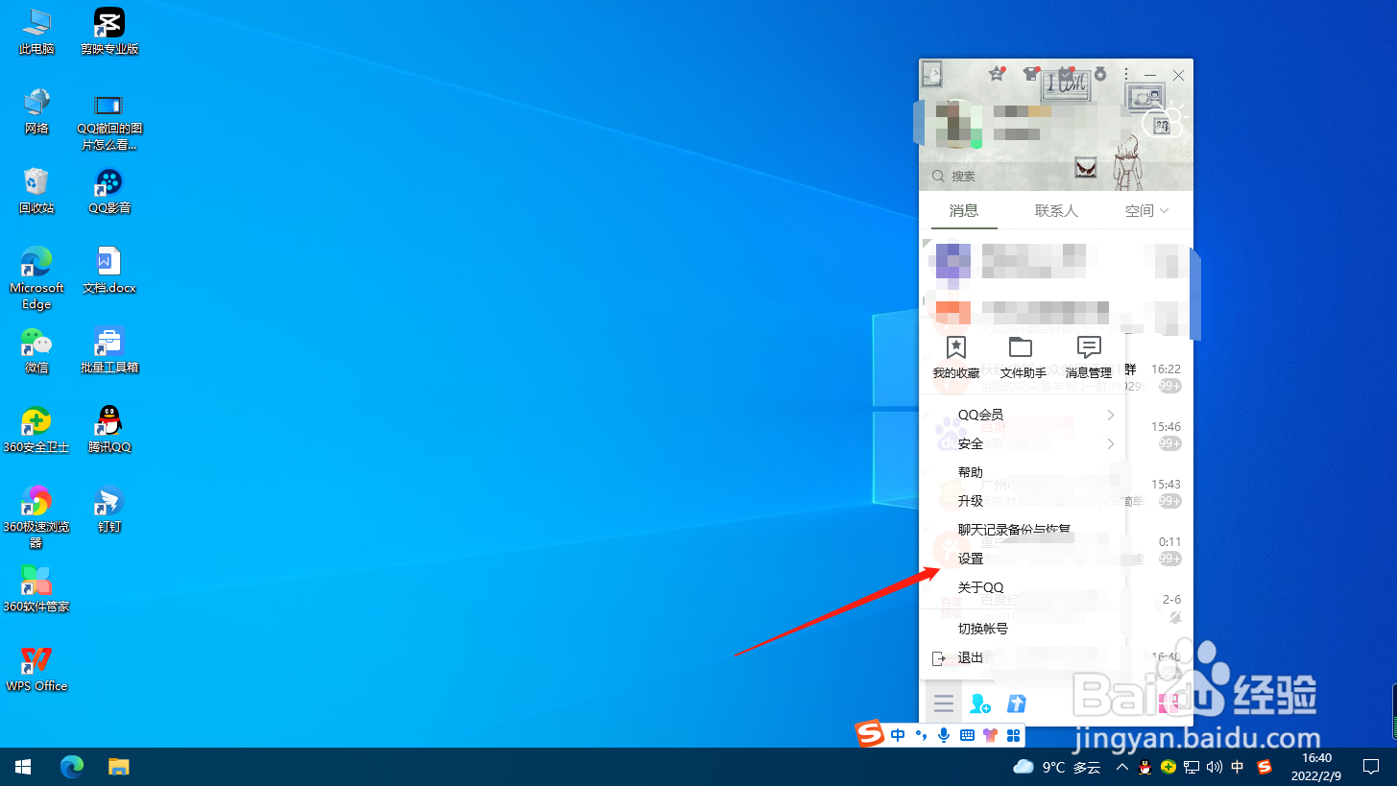Expand the QQ会员 submenu arrow
The width and height of the screenshot is (1397, 786).
[1111, 415]
